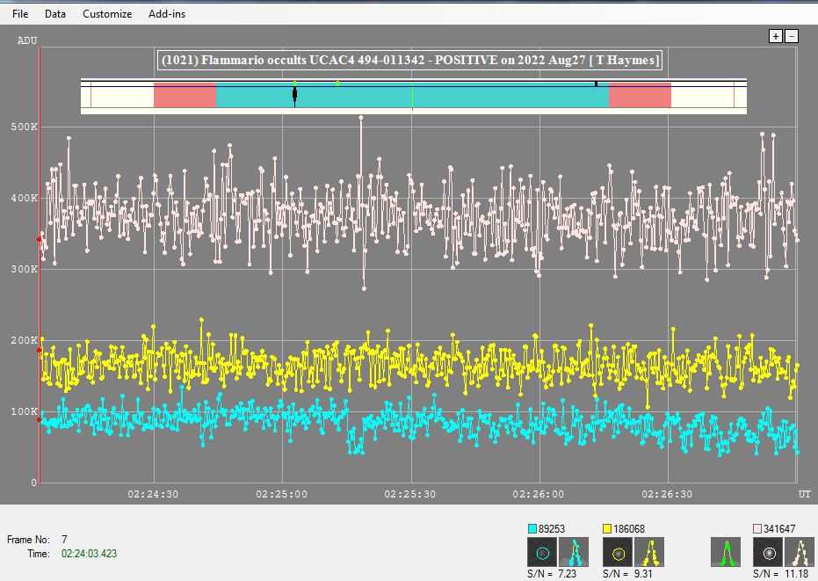The width and height of the screenshot is (818, 581).
Task: Click the pale pink swatch by 341647
Action: [x=757, y=528]
